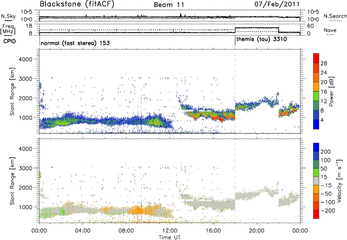Click the '2000' tick of velocity panel
Screen dimensions: 347x240
[25, 188]
